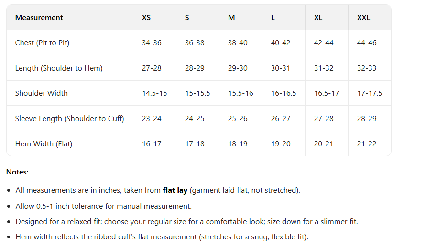
Task: Click the Hem Width (Flat) row label
Action: coord(44,144)
